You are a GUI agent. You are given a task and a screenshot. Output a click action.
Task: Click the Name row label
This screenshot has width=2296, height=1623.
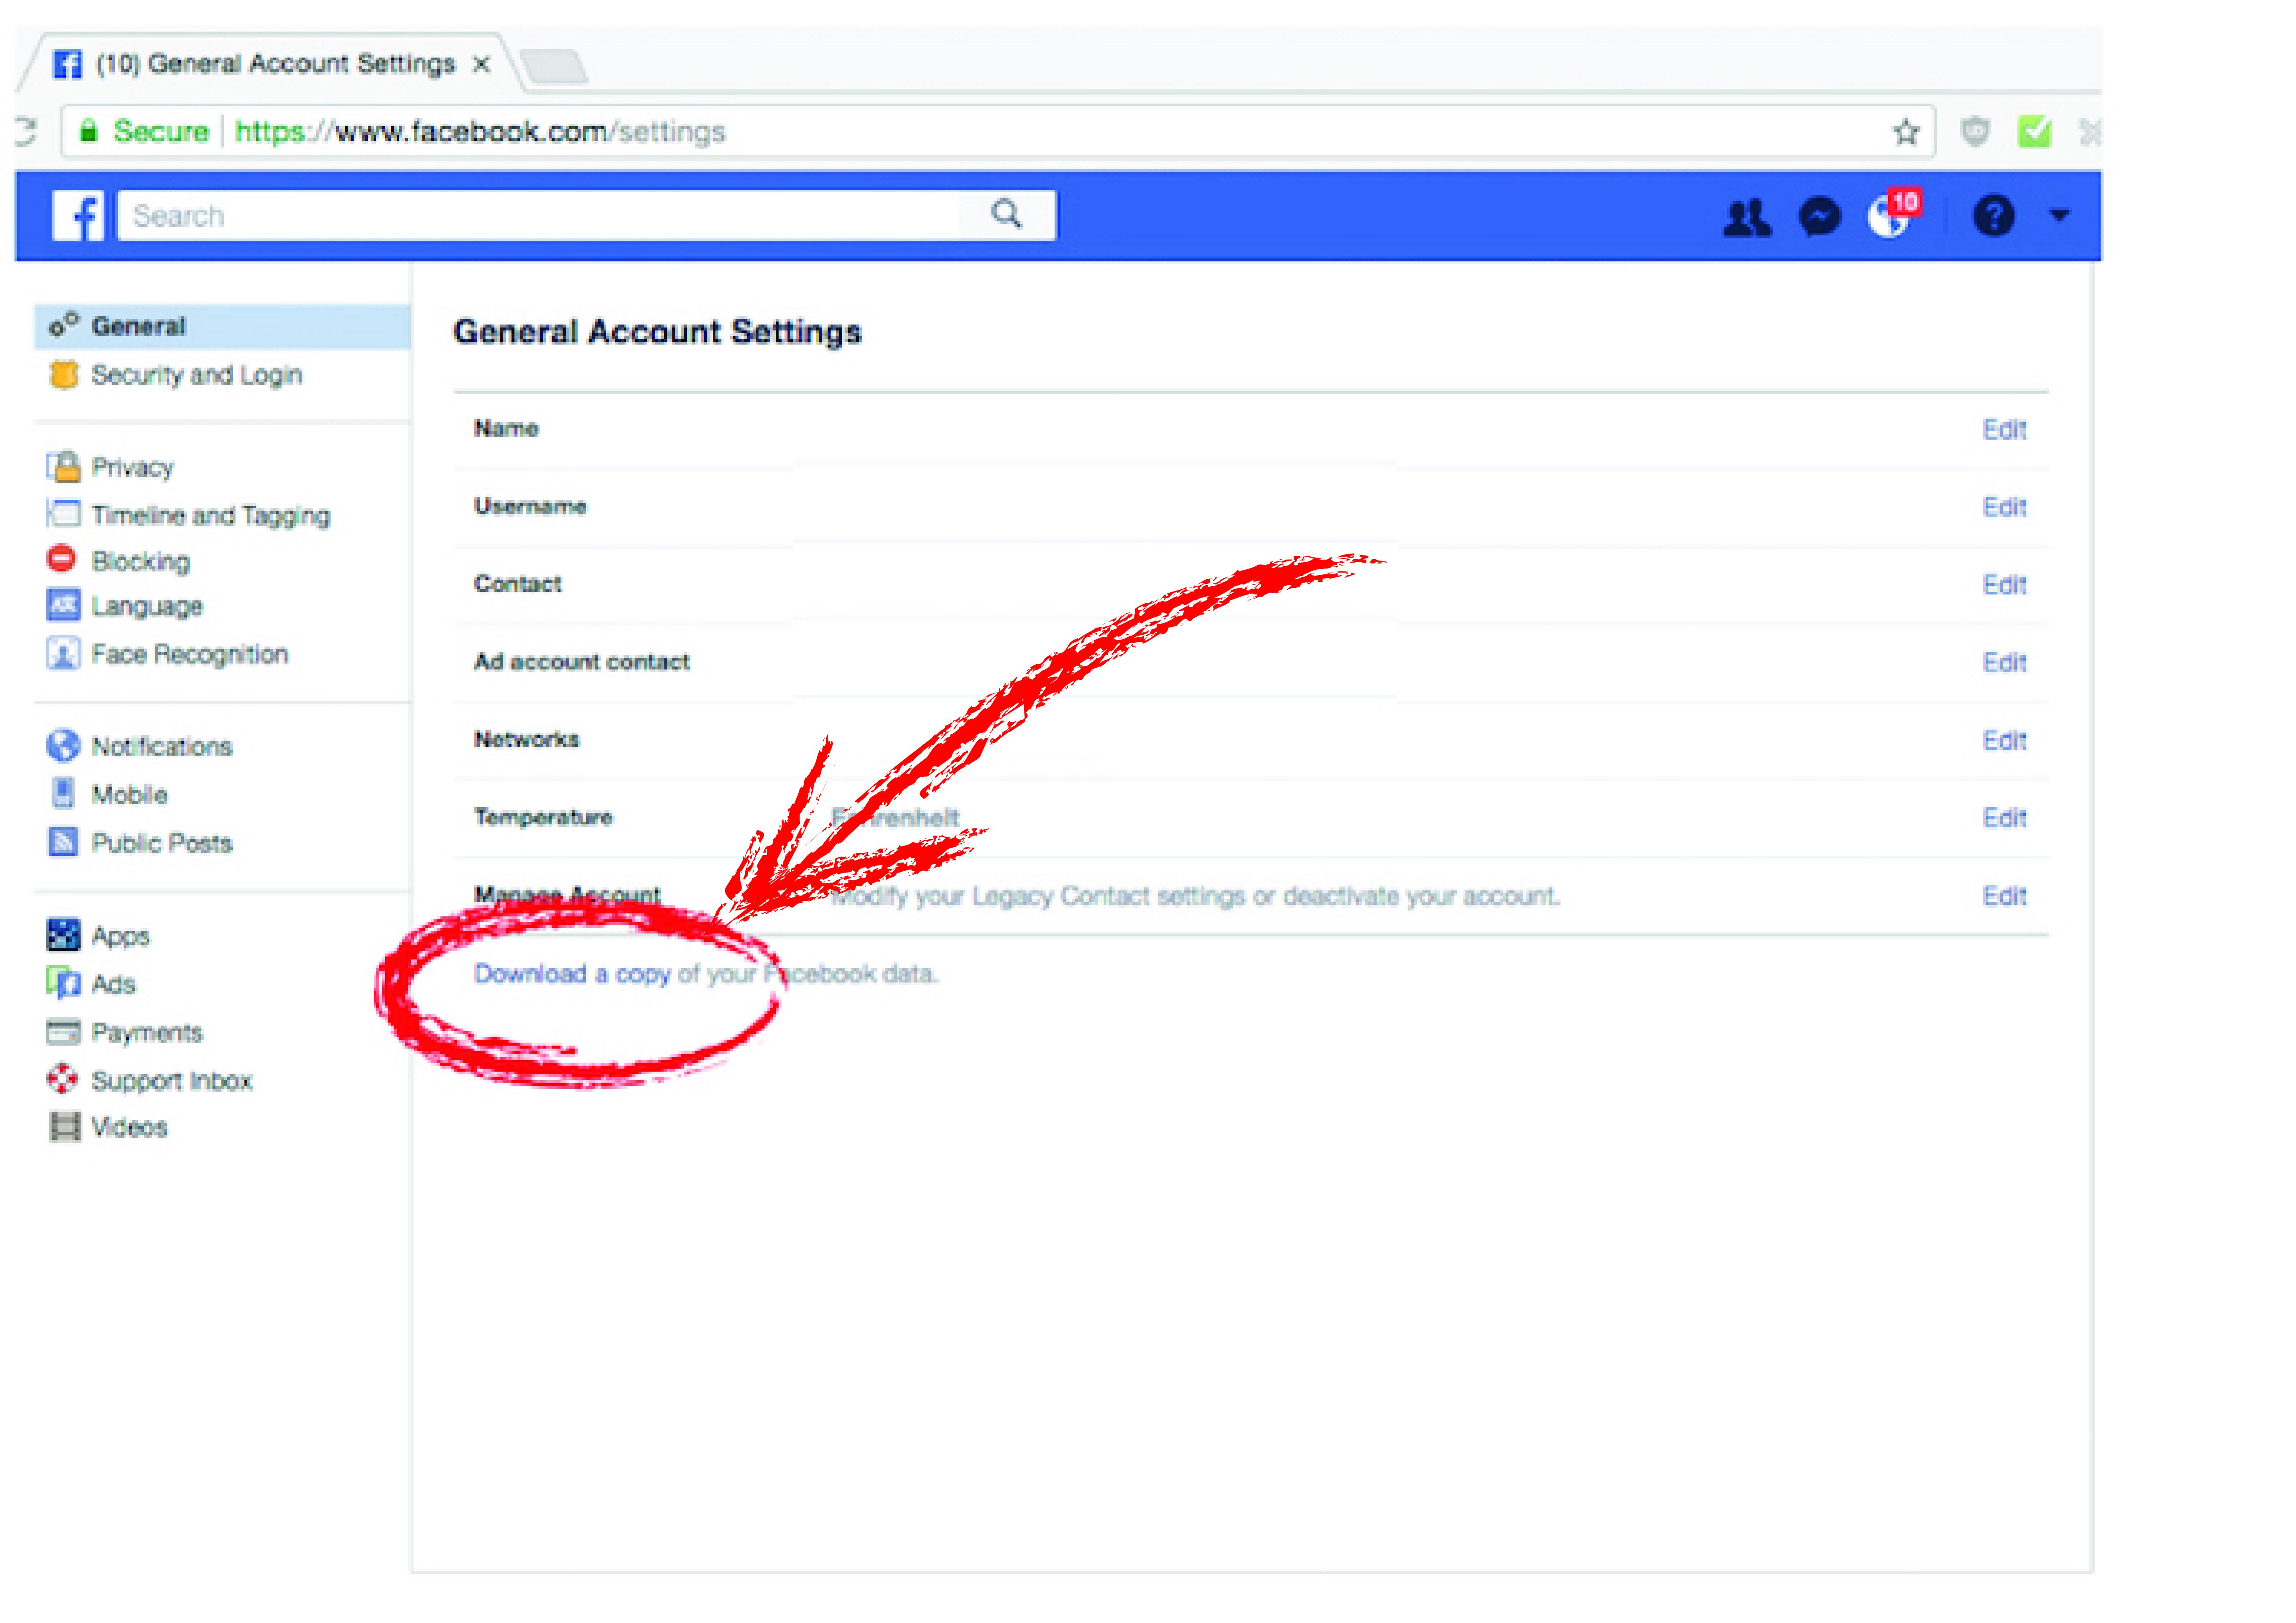pyautogui.click(x=506, y=429)
